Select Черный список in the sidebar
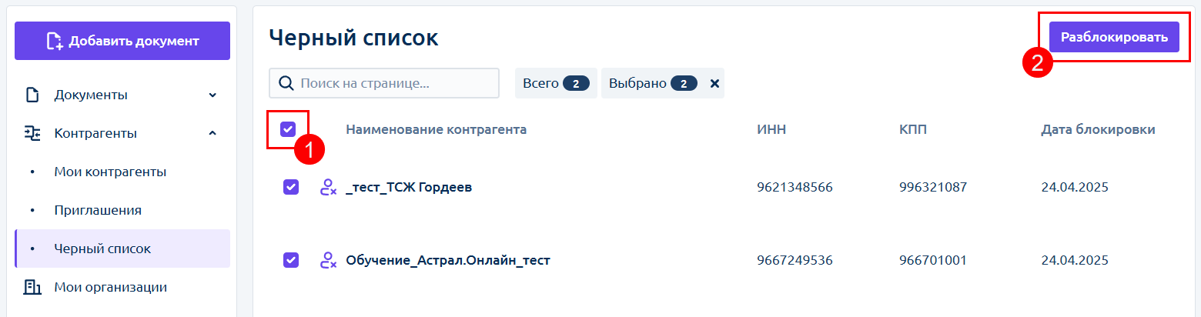 [x=122, y=249]
